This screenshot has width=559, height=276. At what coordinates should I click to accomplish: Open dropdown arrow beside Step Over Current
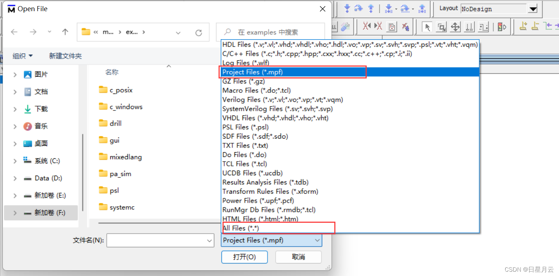(x=413, y=9)
